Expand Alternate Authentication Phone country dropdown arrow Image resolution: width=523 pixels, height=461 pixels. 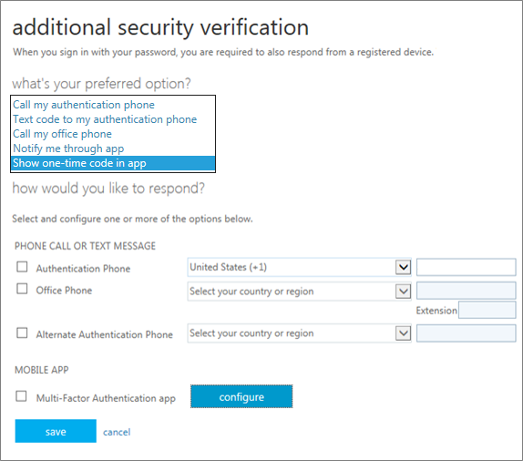click(403, 333)
